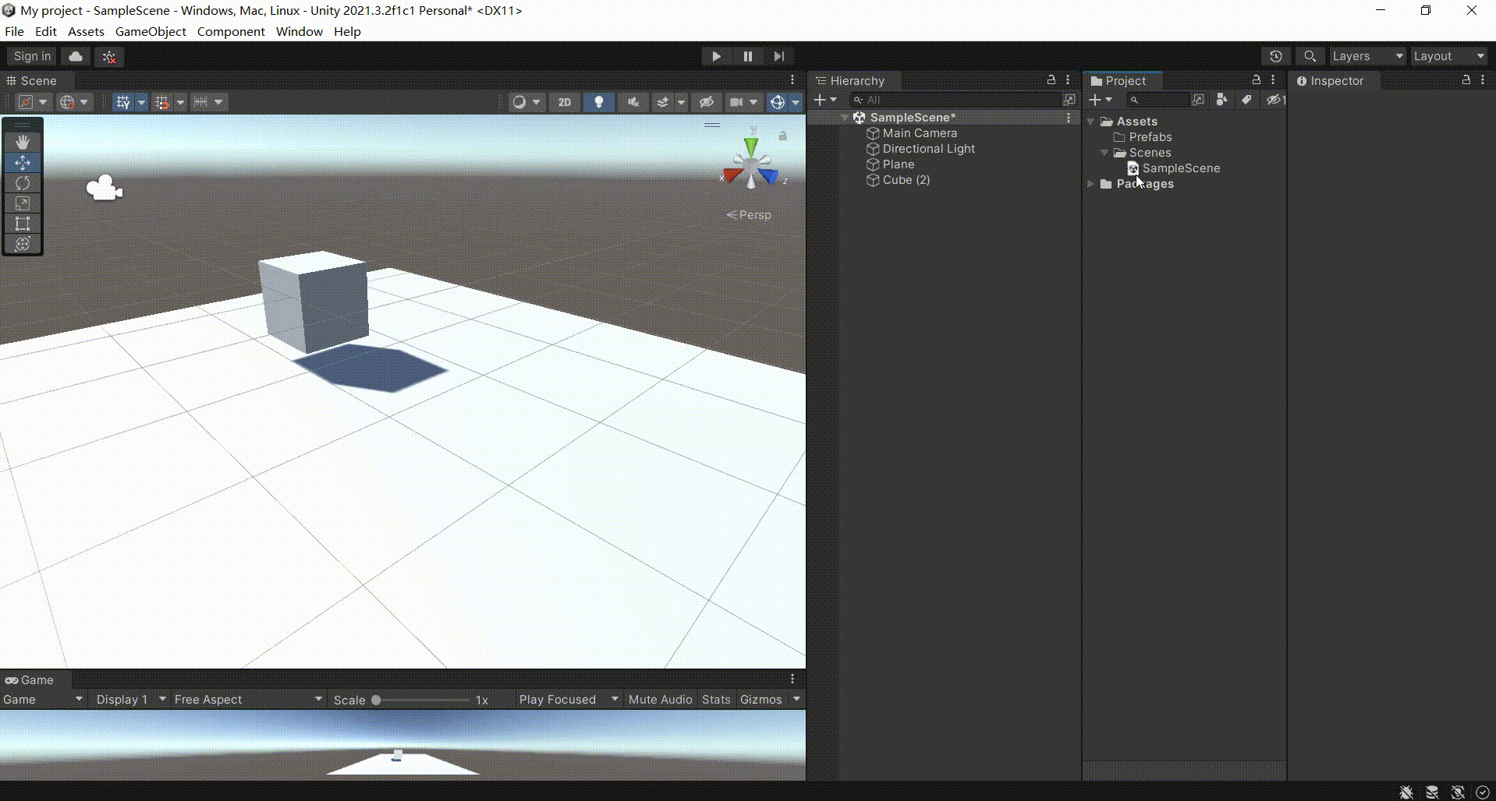Click the cache server status icon in status bar
The height and width of the screenshot is (801, 1496).
coord(1432,792)
